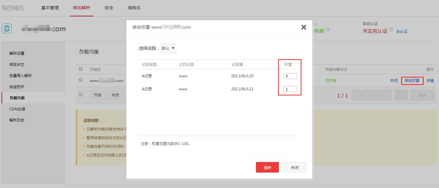Click the weight input showing value 5
This screenshot has height=188, width=439.
coord(290,75)
